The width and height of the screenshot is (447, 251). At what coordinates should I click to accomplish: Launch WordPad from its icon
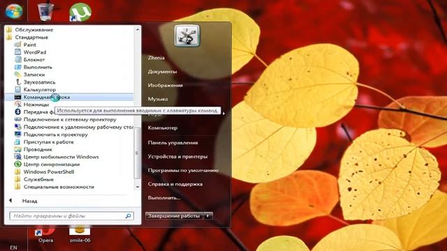click(17, 52)
